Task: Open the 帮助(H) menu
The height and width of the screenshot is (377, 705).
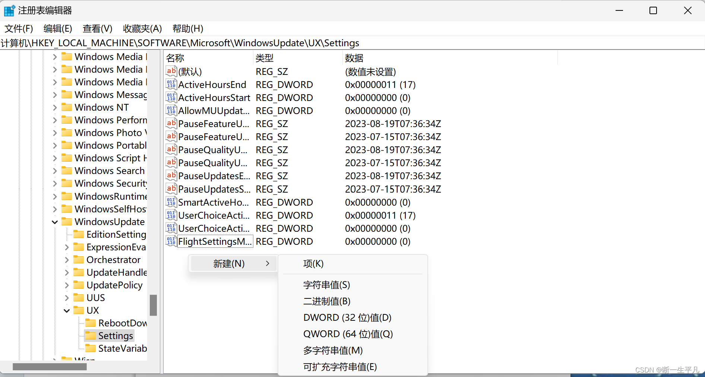Action: coord(188,29)
